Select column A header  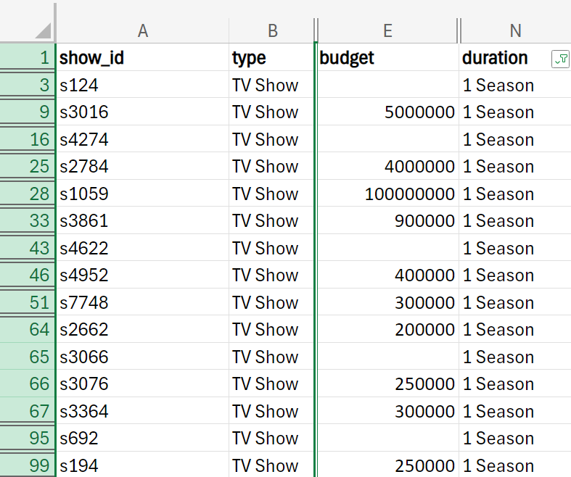click(x=142, y=30)
